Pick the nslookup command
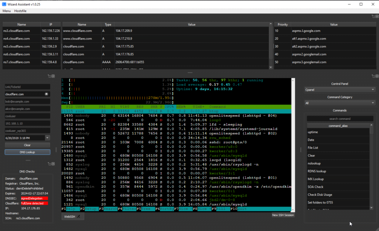Image resolution: width=379 pixels, height=231 pixels. pos(338,163)
